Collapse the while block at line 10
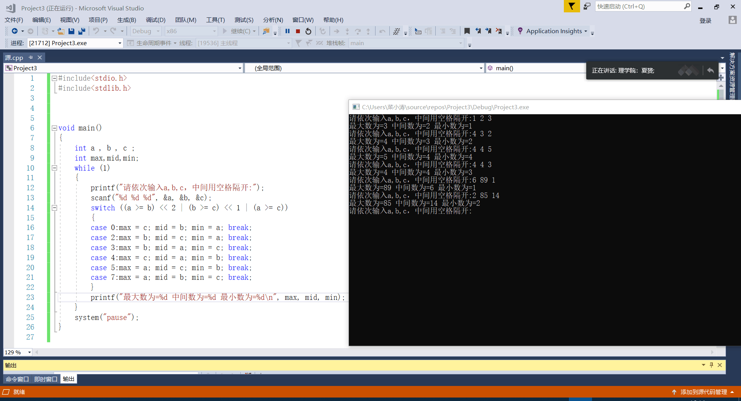The width and height of the screenshot is (741, 401). (x=54, y=168)
